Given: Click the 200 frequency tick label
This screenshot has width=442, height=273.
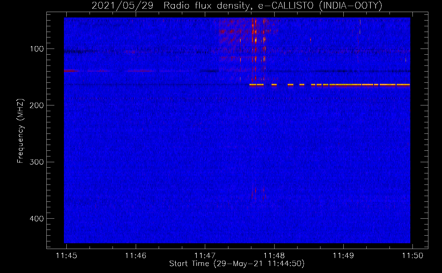Looking at the screenshot, I should 37,105.
